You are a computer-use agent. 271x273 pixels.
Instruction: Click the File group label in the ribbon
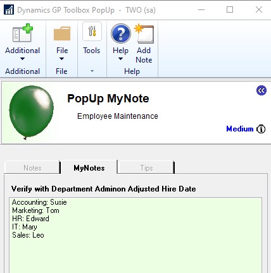point(61,71)
